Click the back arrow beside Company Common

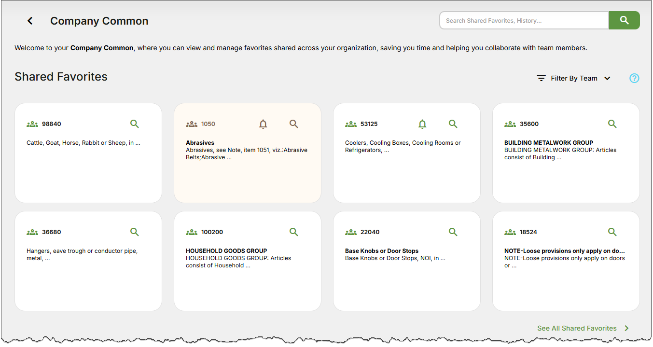pyautogui.click(x=30, y=21)
